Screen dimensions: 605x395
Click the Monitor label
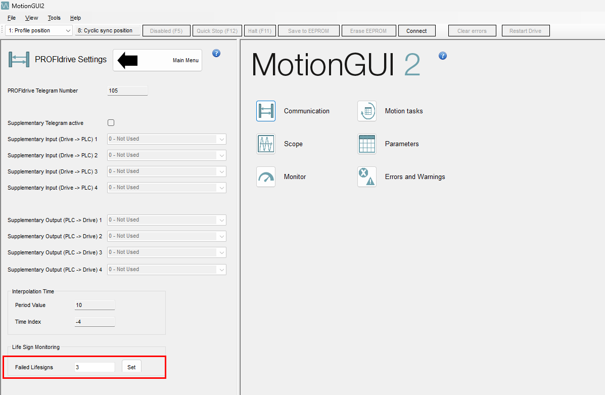295,177
